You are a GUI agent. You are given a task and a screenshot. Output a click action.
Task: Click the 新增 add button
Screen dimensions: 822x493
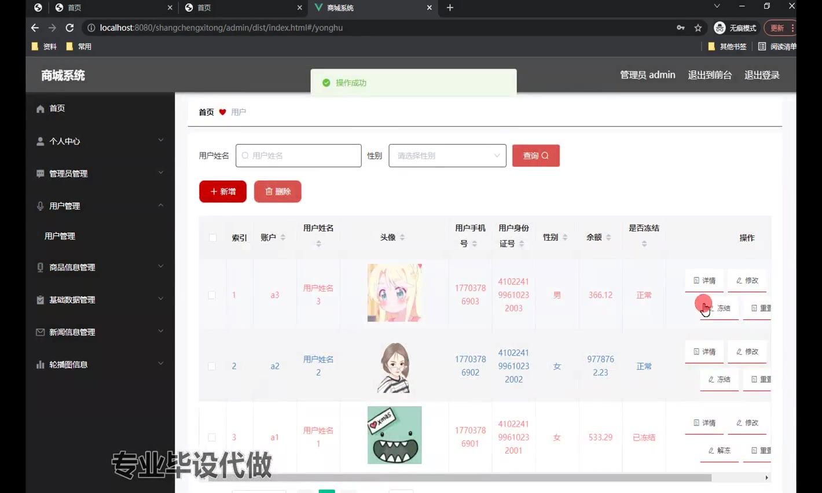click(x=223, y=192)
